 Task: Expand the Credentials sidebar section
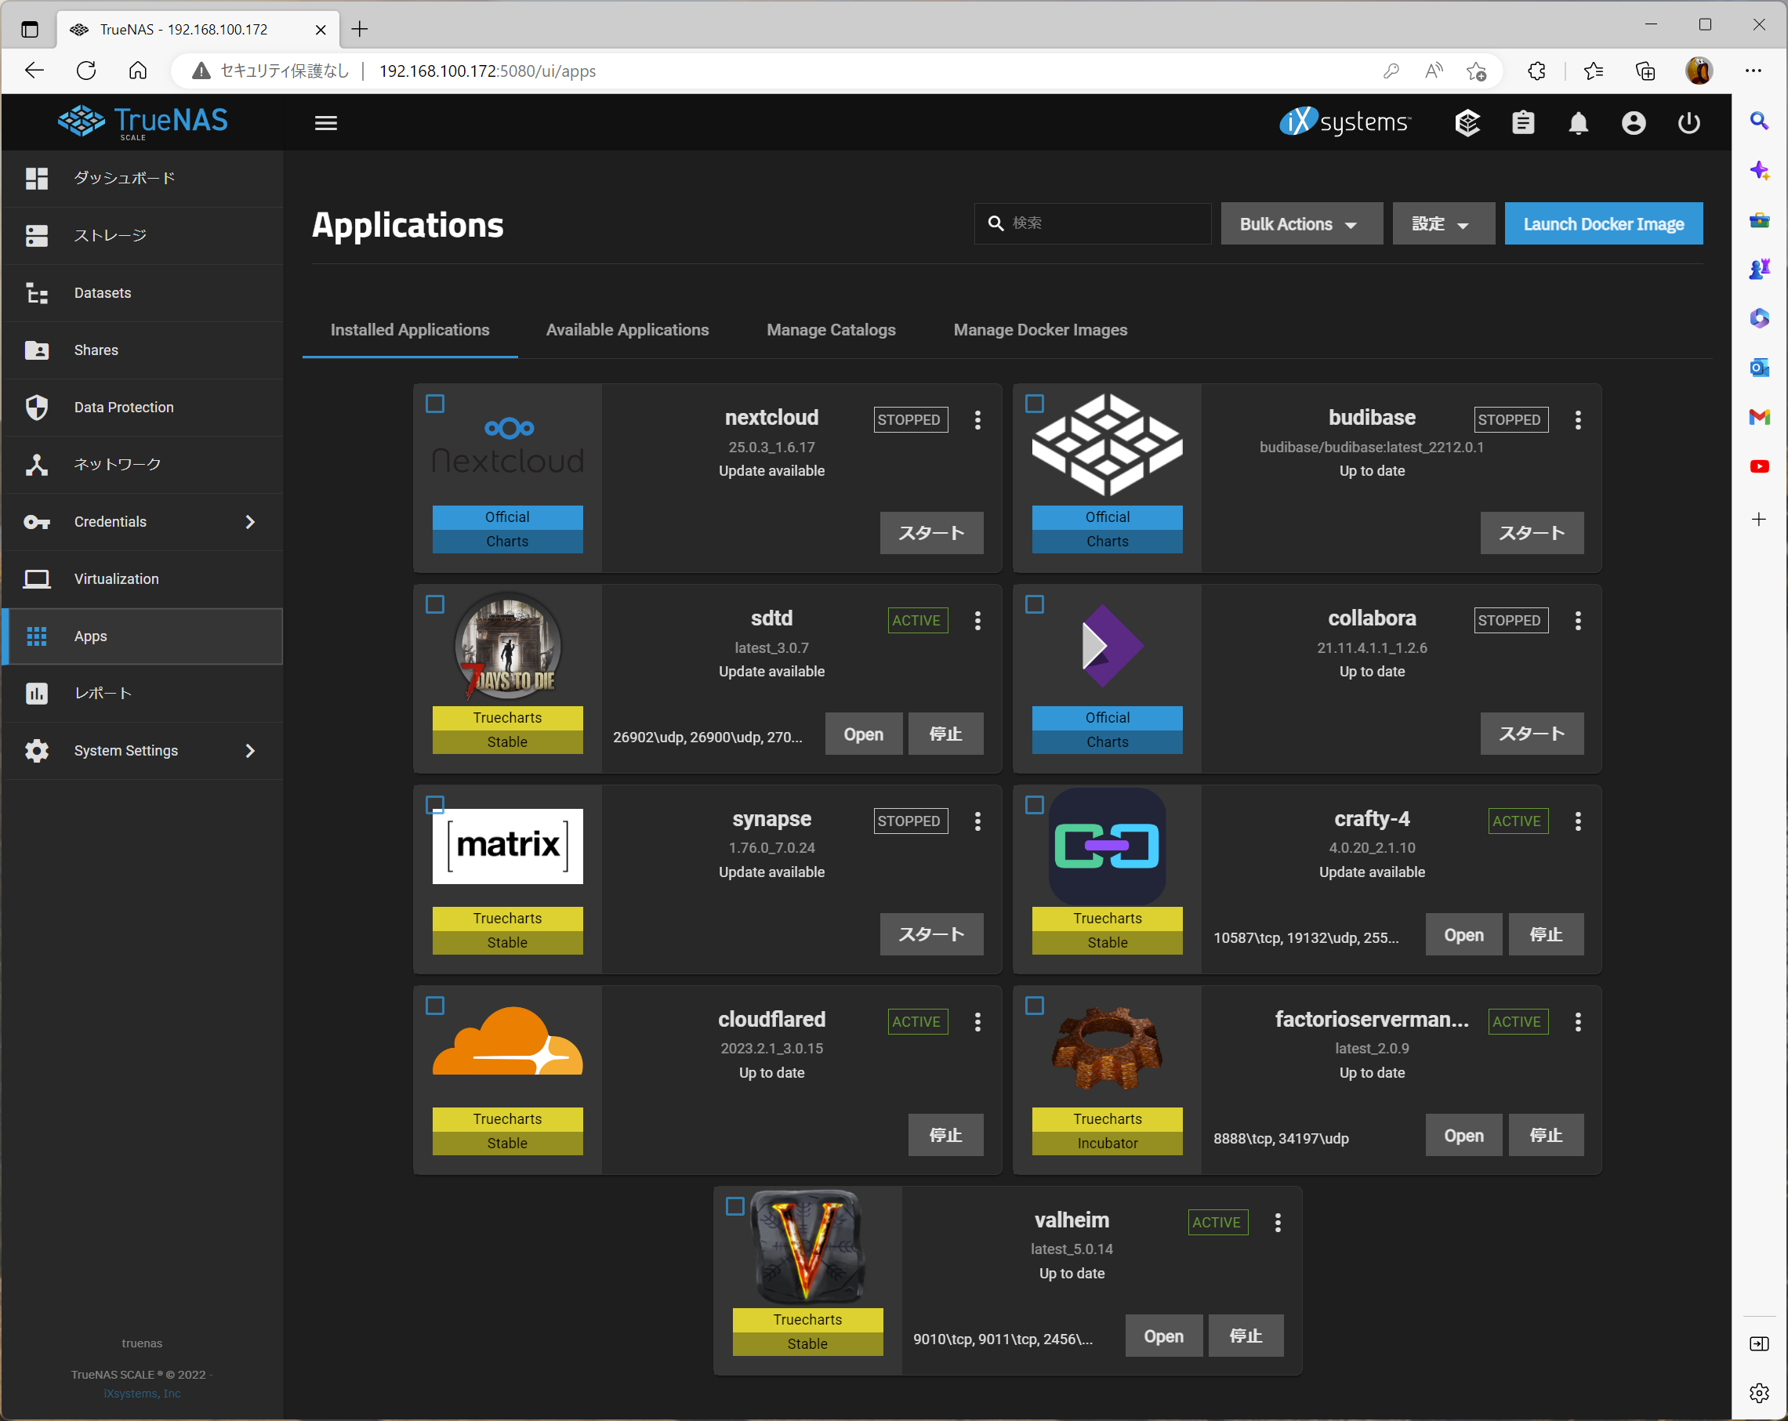click(110, 521)
